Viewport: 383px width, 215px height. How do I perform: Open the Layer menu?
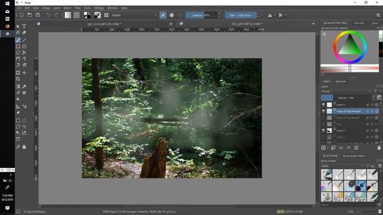(57, 8)
